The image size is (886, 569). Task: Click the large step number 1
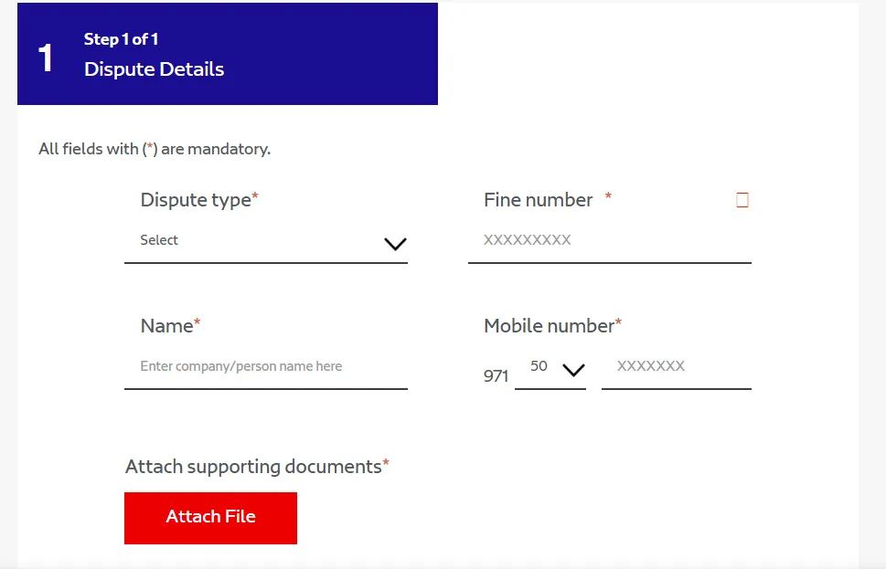pos(46,58)
